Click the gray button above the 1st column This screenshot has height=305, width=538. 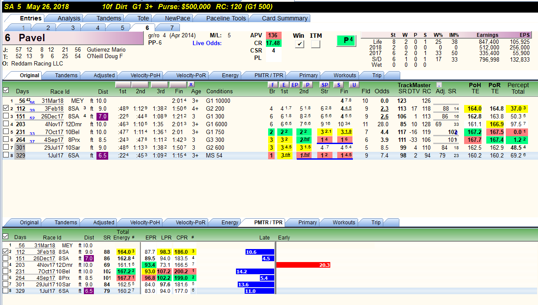click(123, 85)
